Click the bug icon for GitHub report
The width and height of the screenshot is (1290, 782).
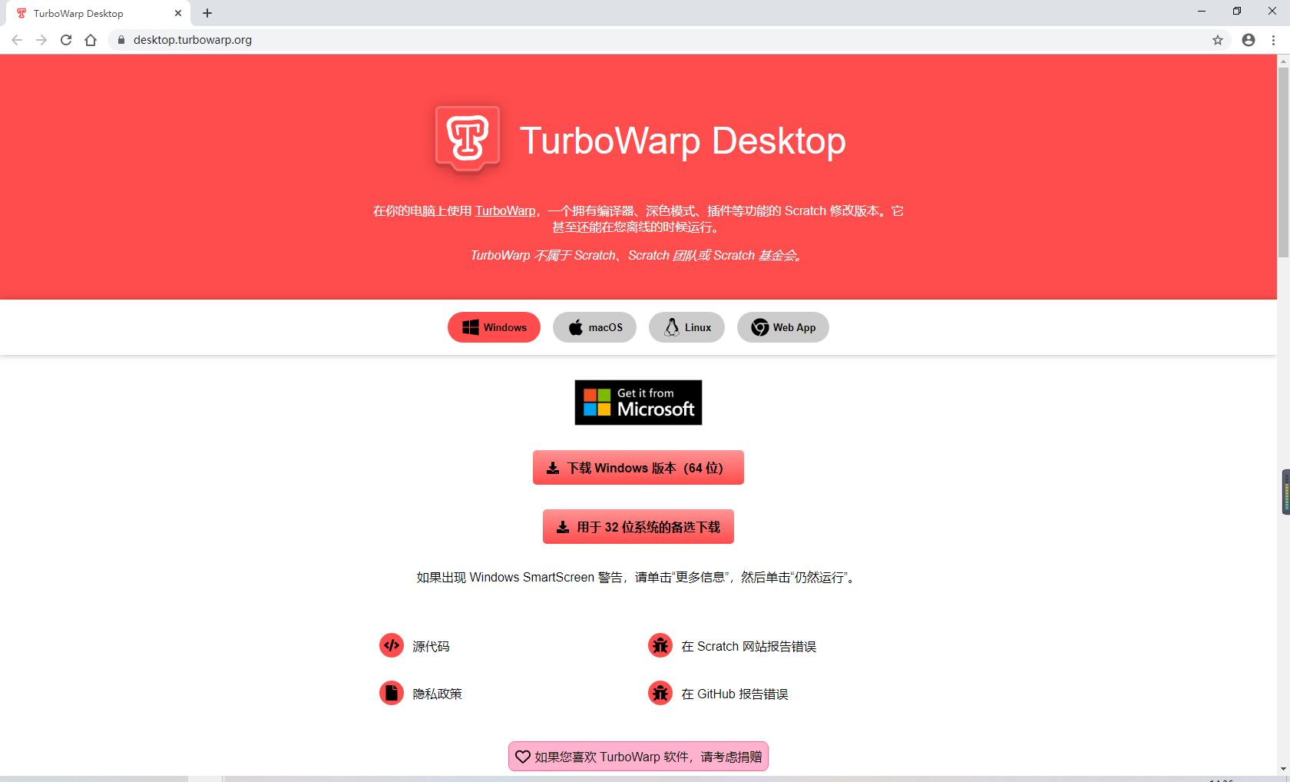660,693
